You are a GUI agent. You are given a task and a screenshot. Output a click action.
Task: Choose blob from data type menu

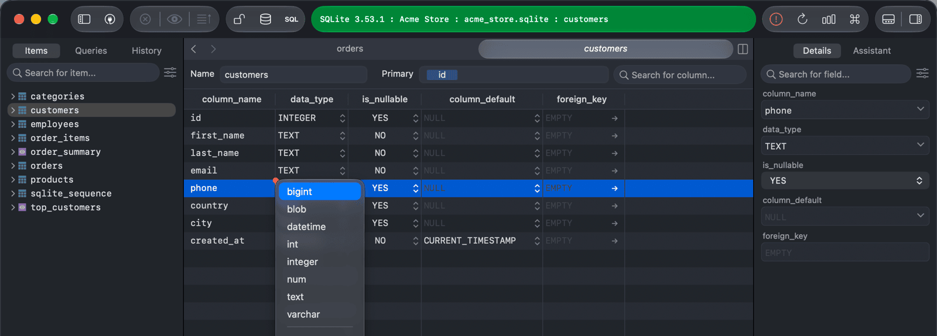(x=320, y=209)
